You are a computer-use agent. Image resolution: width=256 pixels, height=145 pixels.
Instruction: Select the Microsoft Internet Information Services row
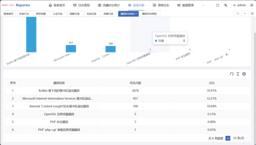click(127, 98)
